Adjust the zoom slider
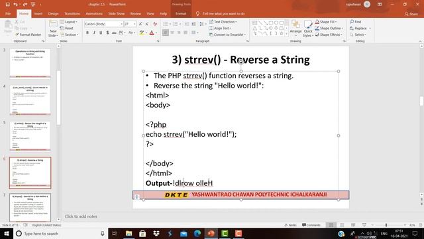This screenshot has height=239, width=424. point(386,225)
